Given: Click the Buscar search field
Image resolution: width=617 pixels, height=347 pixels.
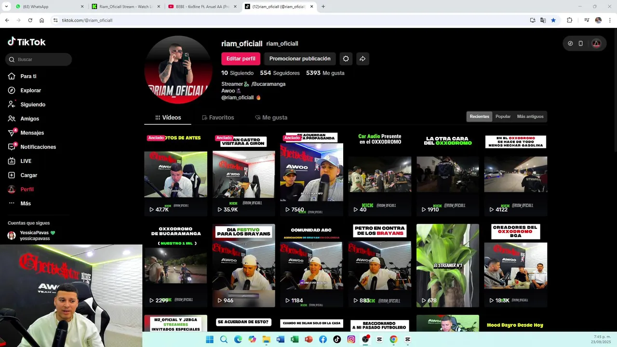Looking at the screenshot, I should click(39, 59).
